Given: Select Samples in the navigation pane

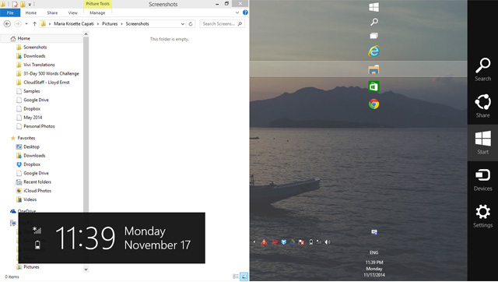Looking at the screenshot, I should 32,91.
